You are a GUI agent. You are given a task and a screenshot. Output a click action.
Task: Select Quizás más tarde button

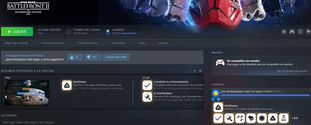tap(116, 57)
